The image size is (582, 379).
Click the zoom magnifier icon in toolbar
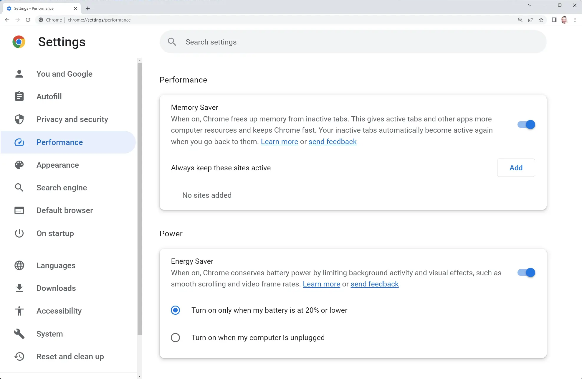point(520,20)
